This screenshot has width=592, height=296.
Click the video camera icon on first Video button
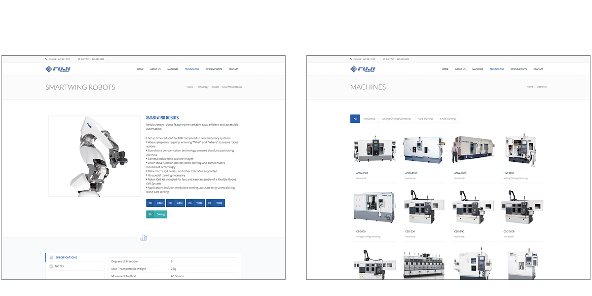pyautogui.click(x=150, y=203)
